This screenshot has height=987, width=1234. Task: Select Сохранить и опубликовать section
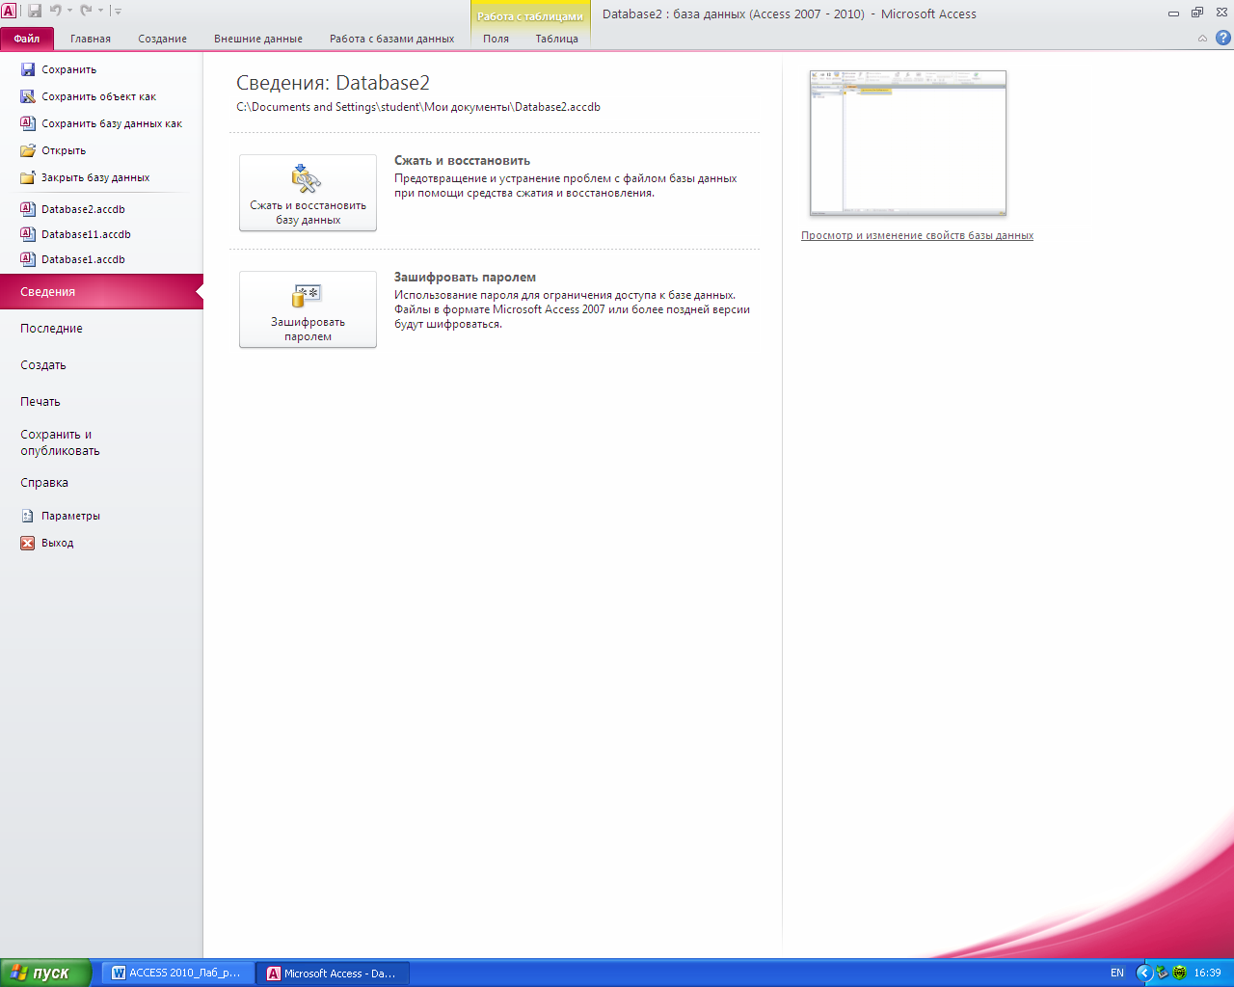click(101, 442)
